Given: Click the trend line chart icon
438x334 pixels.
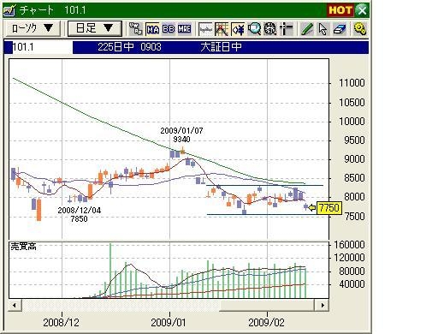Looking at the screenshot, I should point(222,29).
